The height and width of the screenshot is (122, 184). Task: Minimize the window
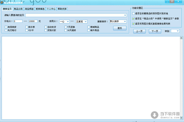[x=167, y=2]
